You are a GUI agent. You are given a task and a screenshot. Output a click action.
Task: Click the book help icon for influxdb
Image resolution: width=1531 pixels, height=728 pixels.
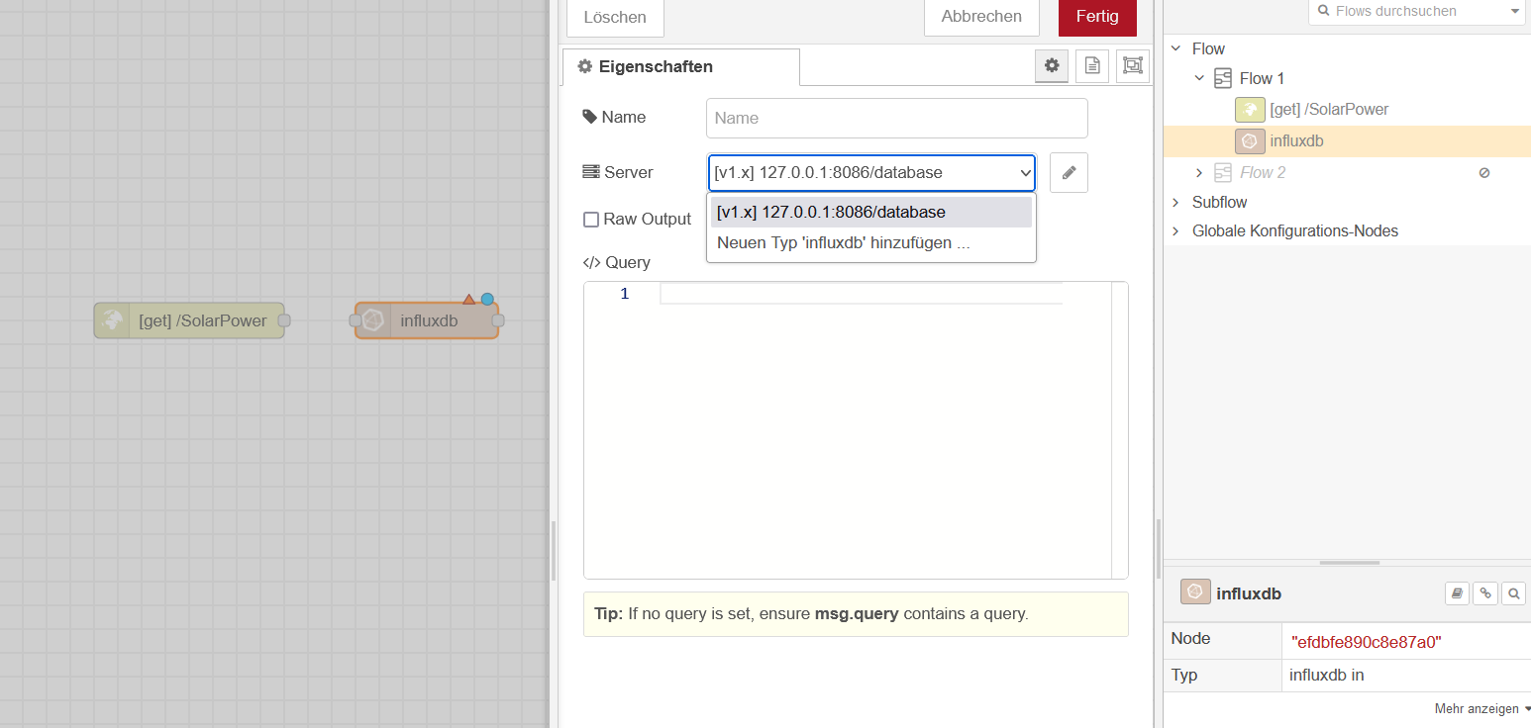point(1457,593)
